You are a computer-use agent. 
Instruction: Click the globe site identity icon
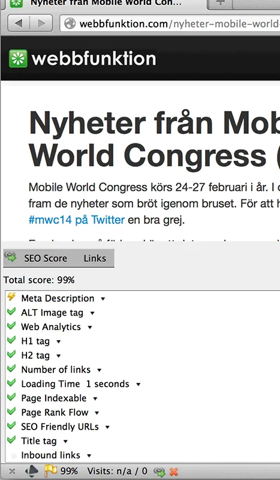[70, 23]
